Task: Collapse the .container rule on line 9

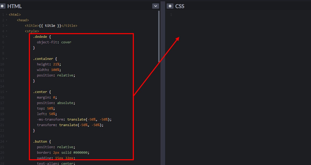Action: (6, 59)
